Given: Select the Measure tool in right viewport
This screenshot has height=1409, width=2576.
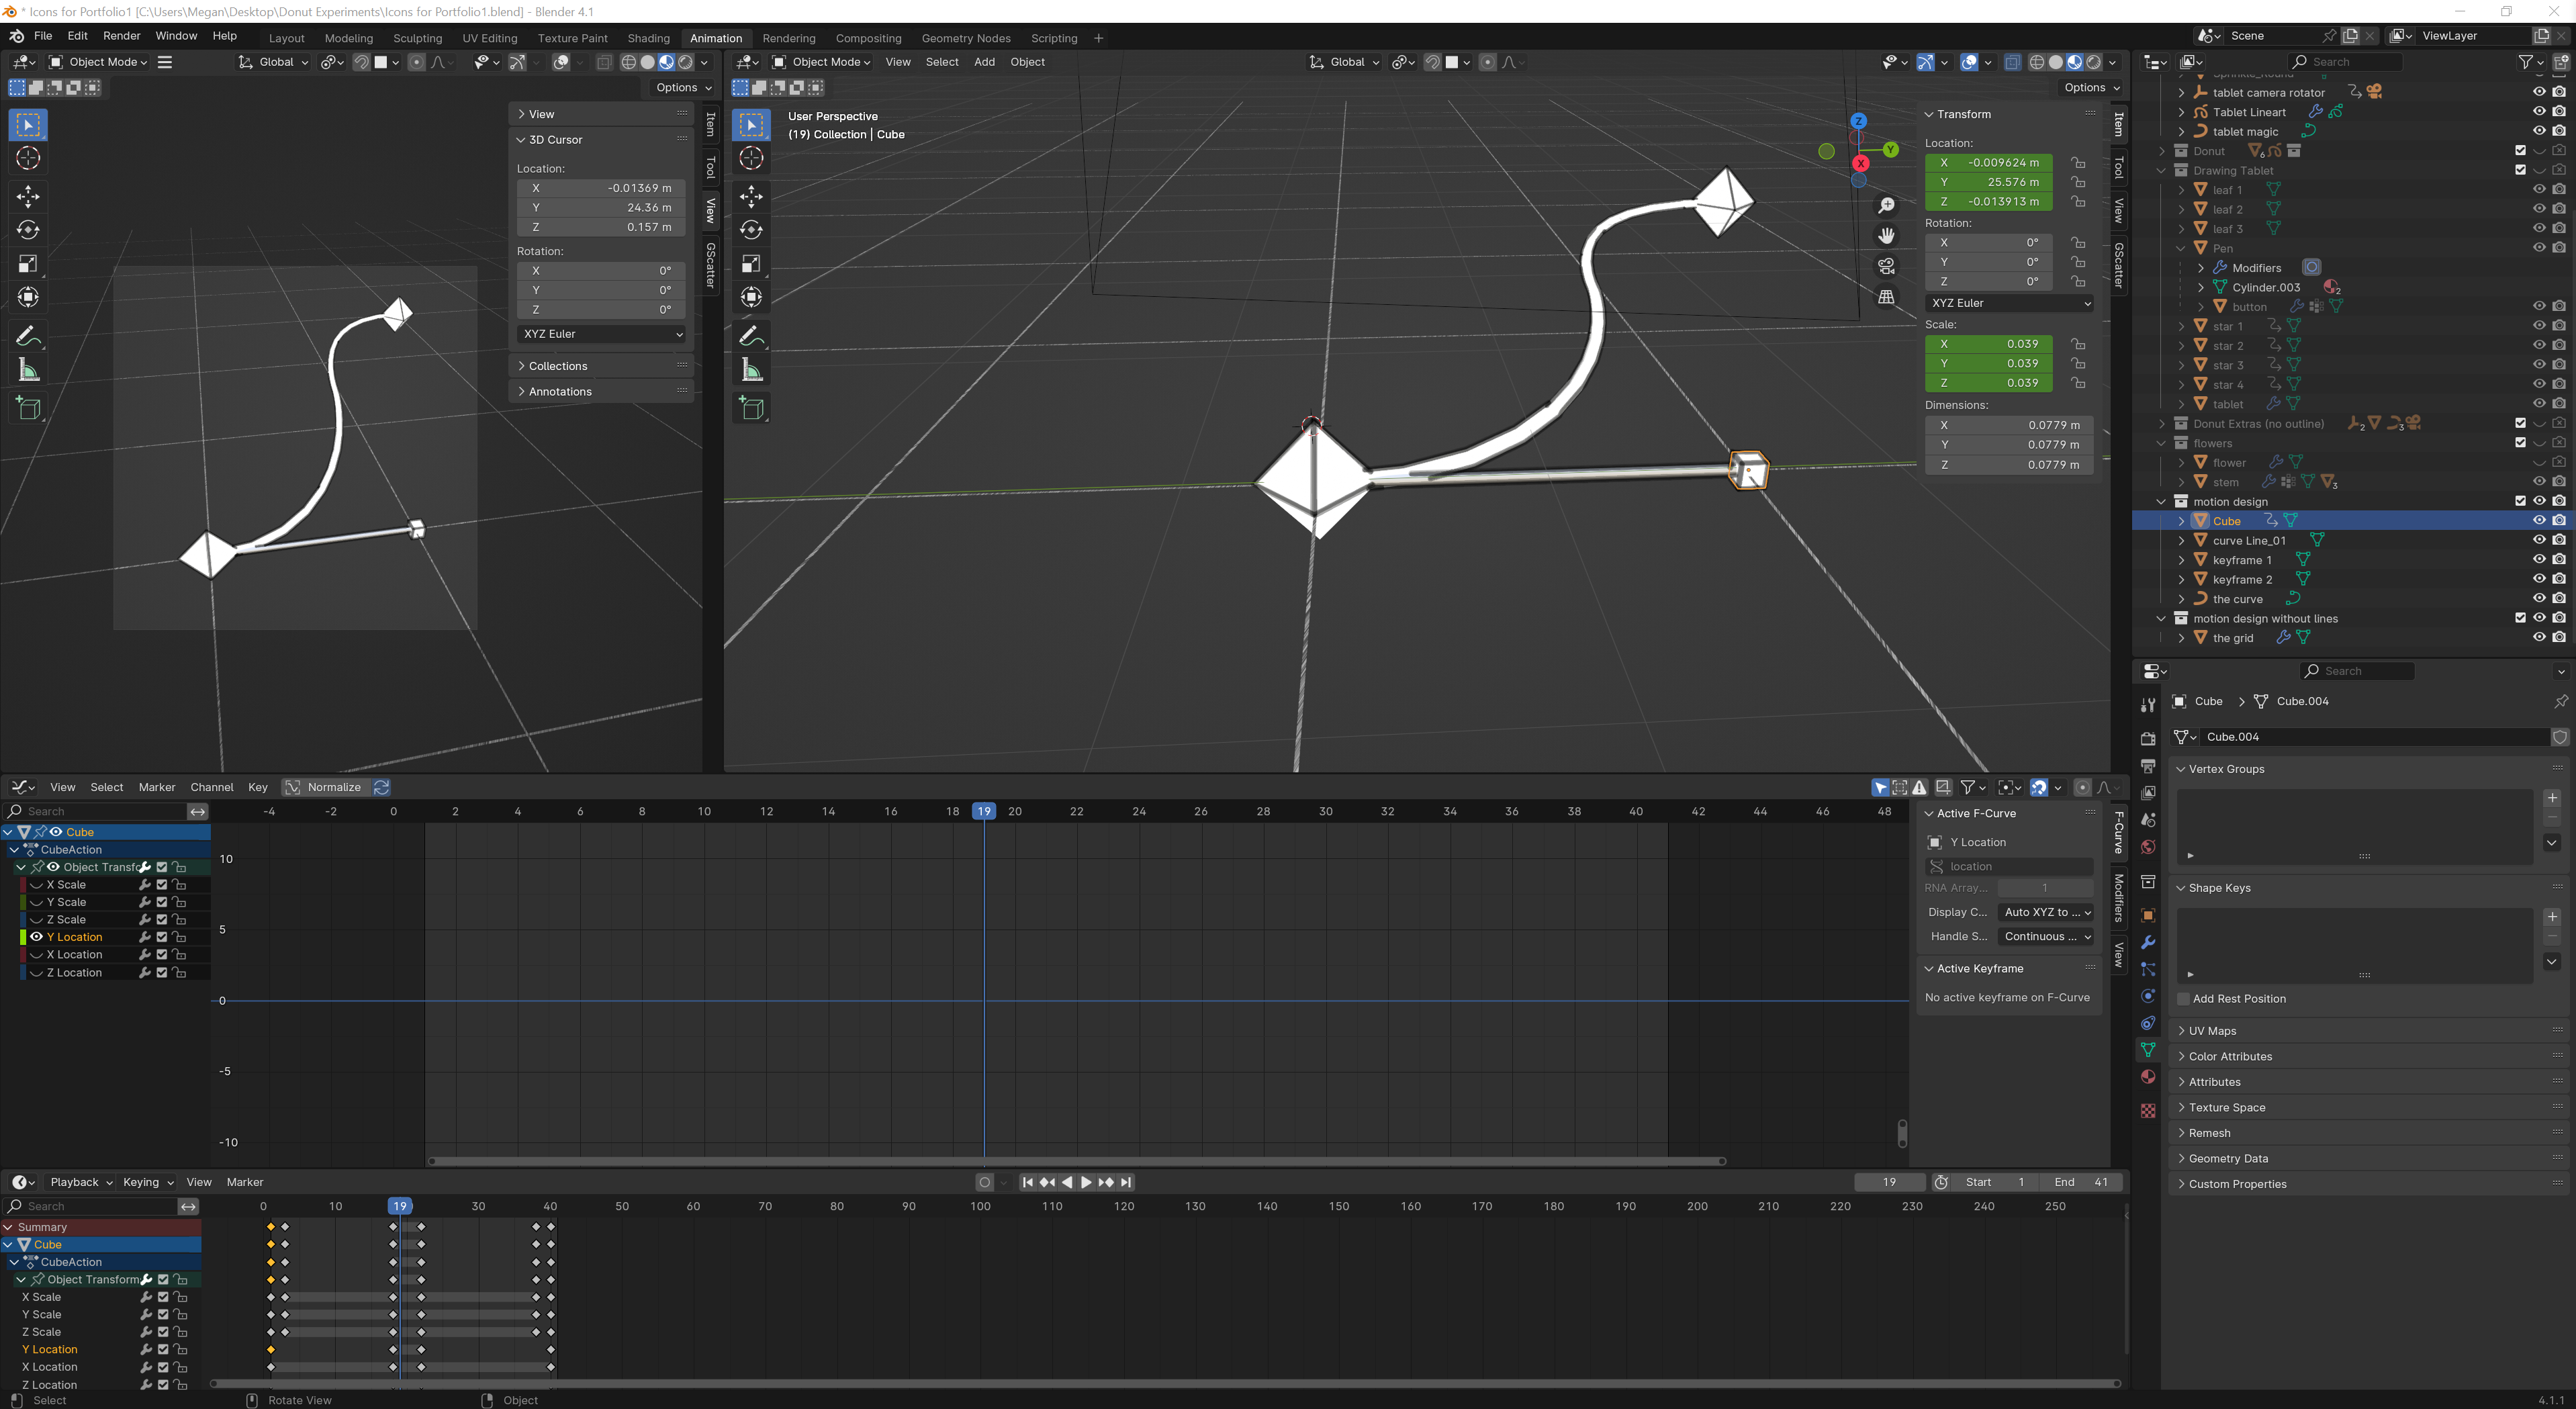Looking at the screenshot, I should coord(751,371).
